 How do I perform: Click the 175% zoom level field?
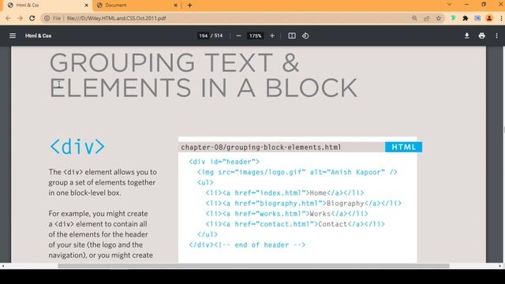click(x=255, y=35)
